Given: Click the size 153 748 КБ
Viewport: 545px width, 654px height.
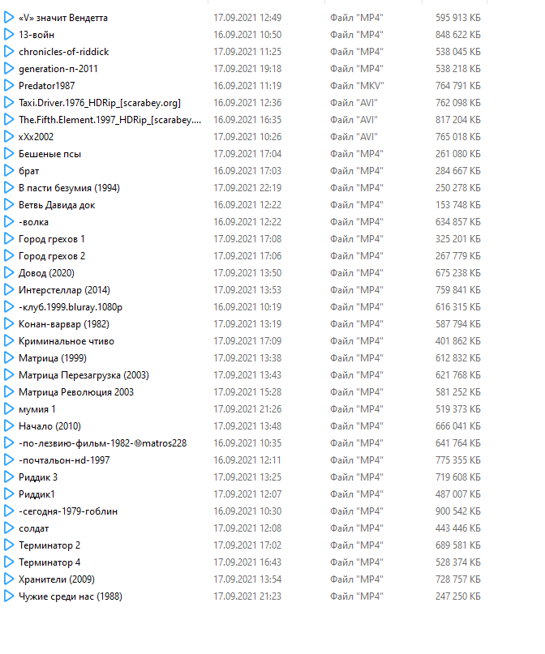Looking at the screenshot, I should click(x=457, y=205).
